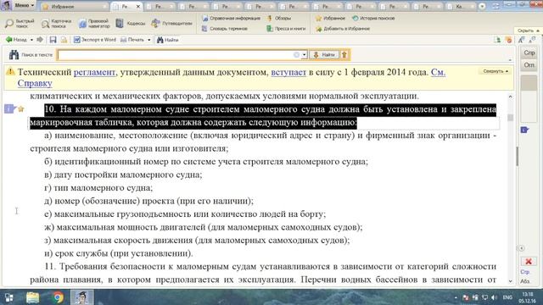Collapse the notice with Свернуть
The height and width of the screenshot is (305, 543).
[495, 71]
